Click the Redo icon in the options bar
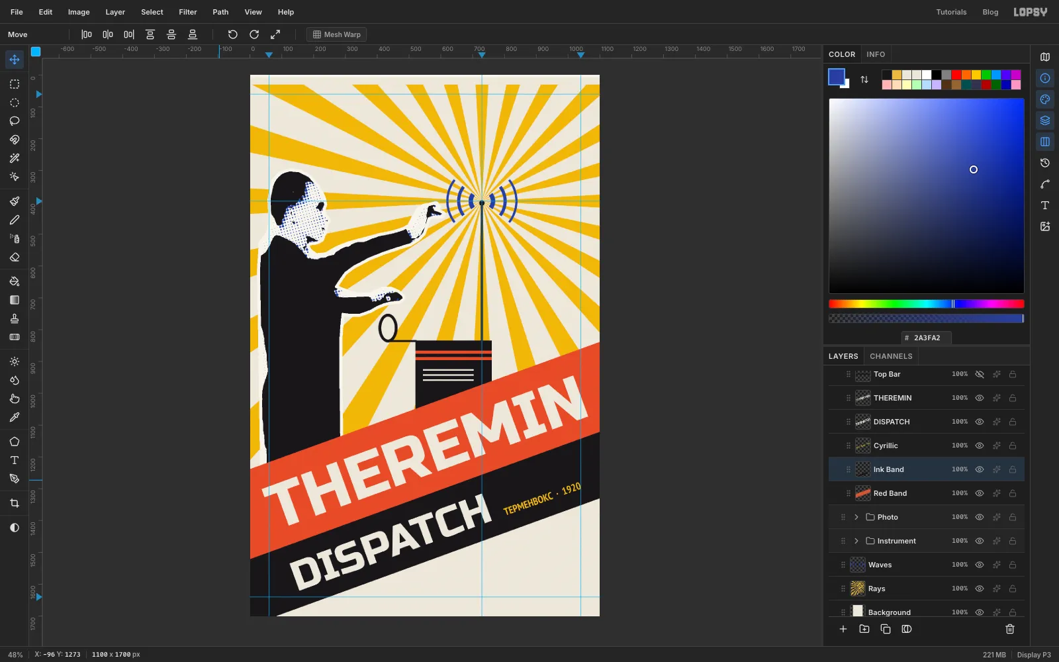Image resolution: width=1059 pixels, height=662 pixels. [254, 34]
